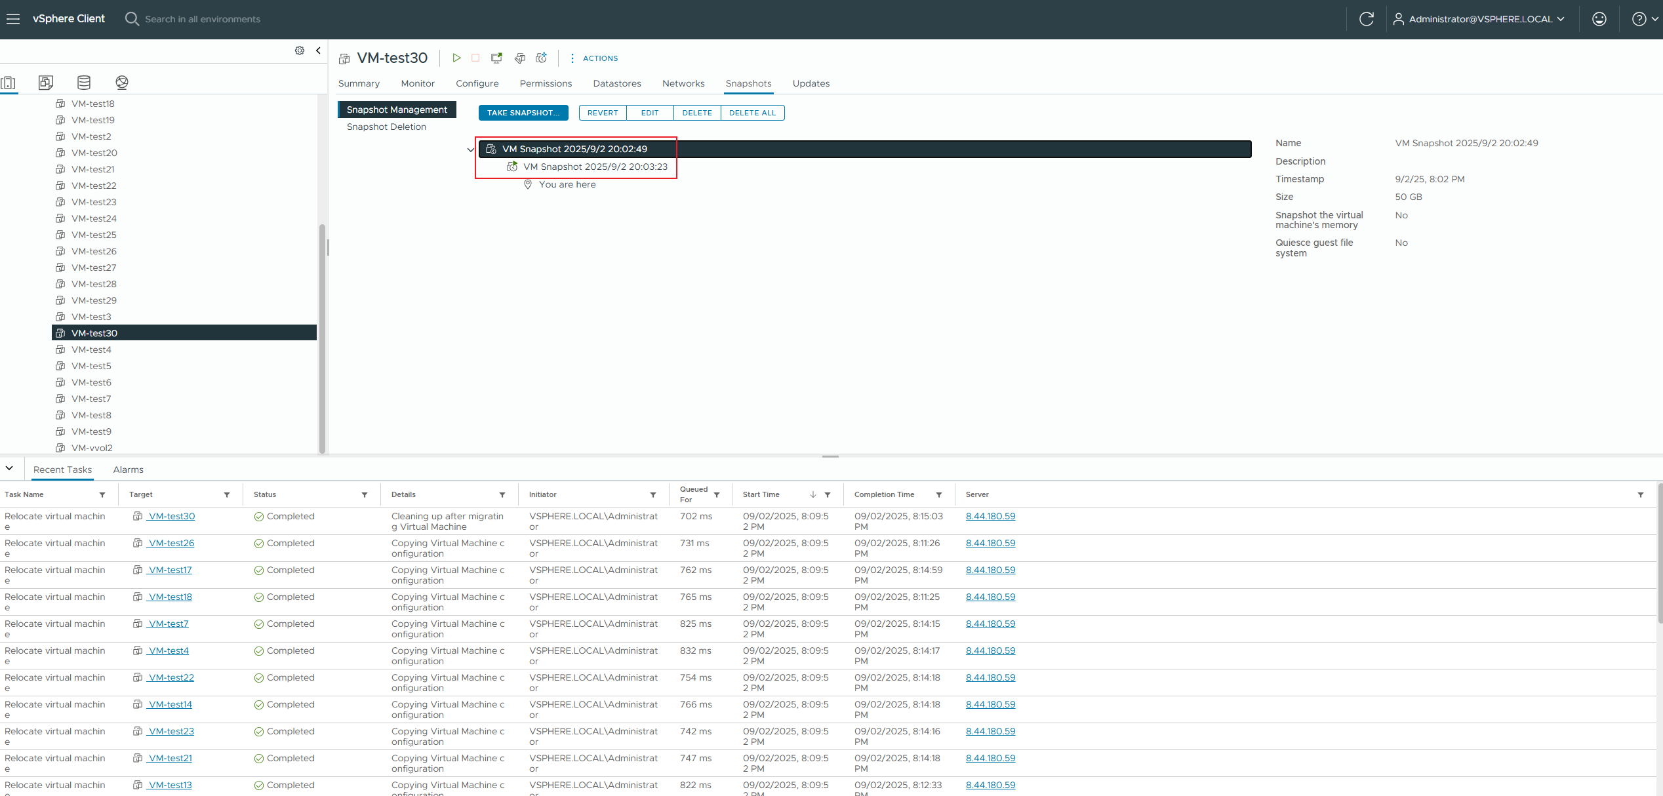1663x796 pixels.
Task: Select snapshot 2025/9/2 20:03:23
Action: point(595,167)
